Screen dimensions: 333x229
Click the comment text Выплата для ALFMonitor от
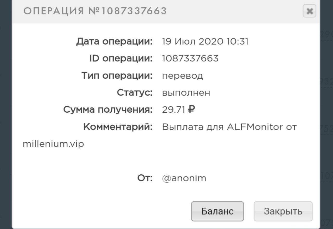[229, 127]
